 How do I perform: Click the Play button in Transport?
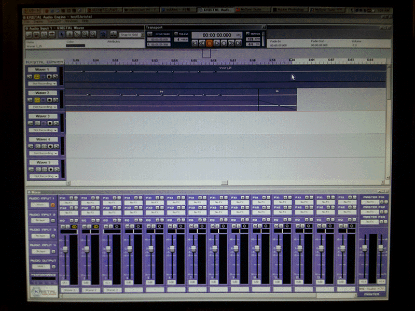(x=217, y=44)
